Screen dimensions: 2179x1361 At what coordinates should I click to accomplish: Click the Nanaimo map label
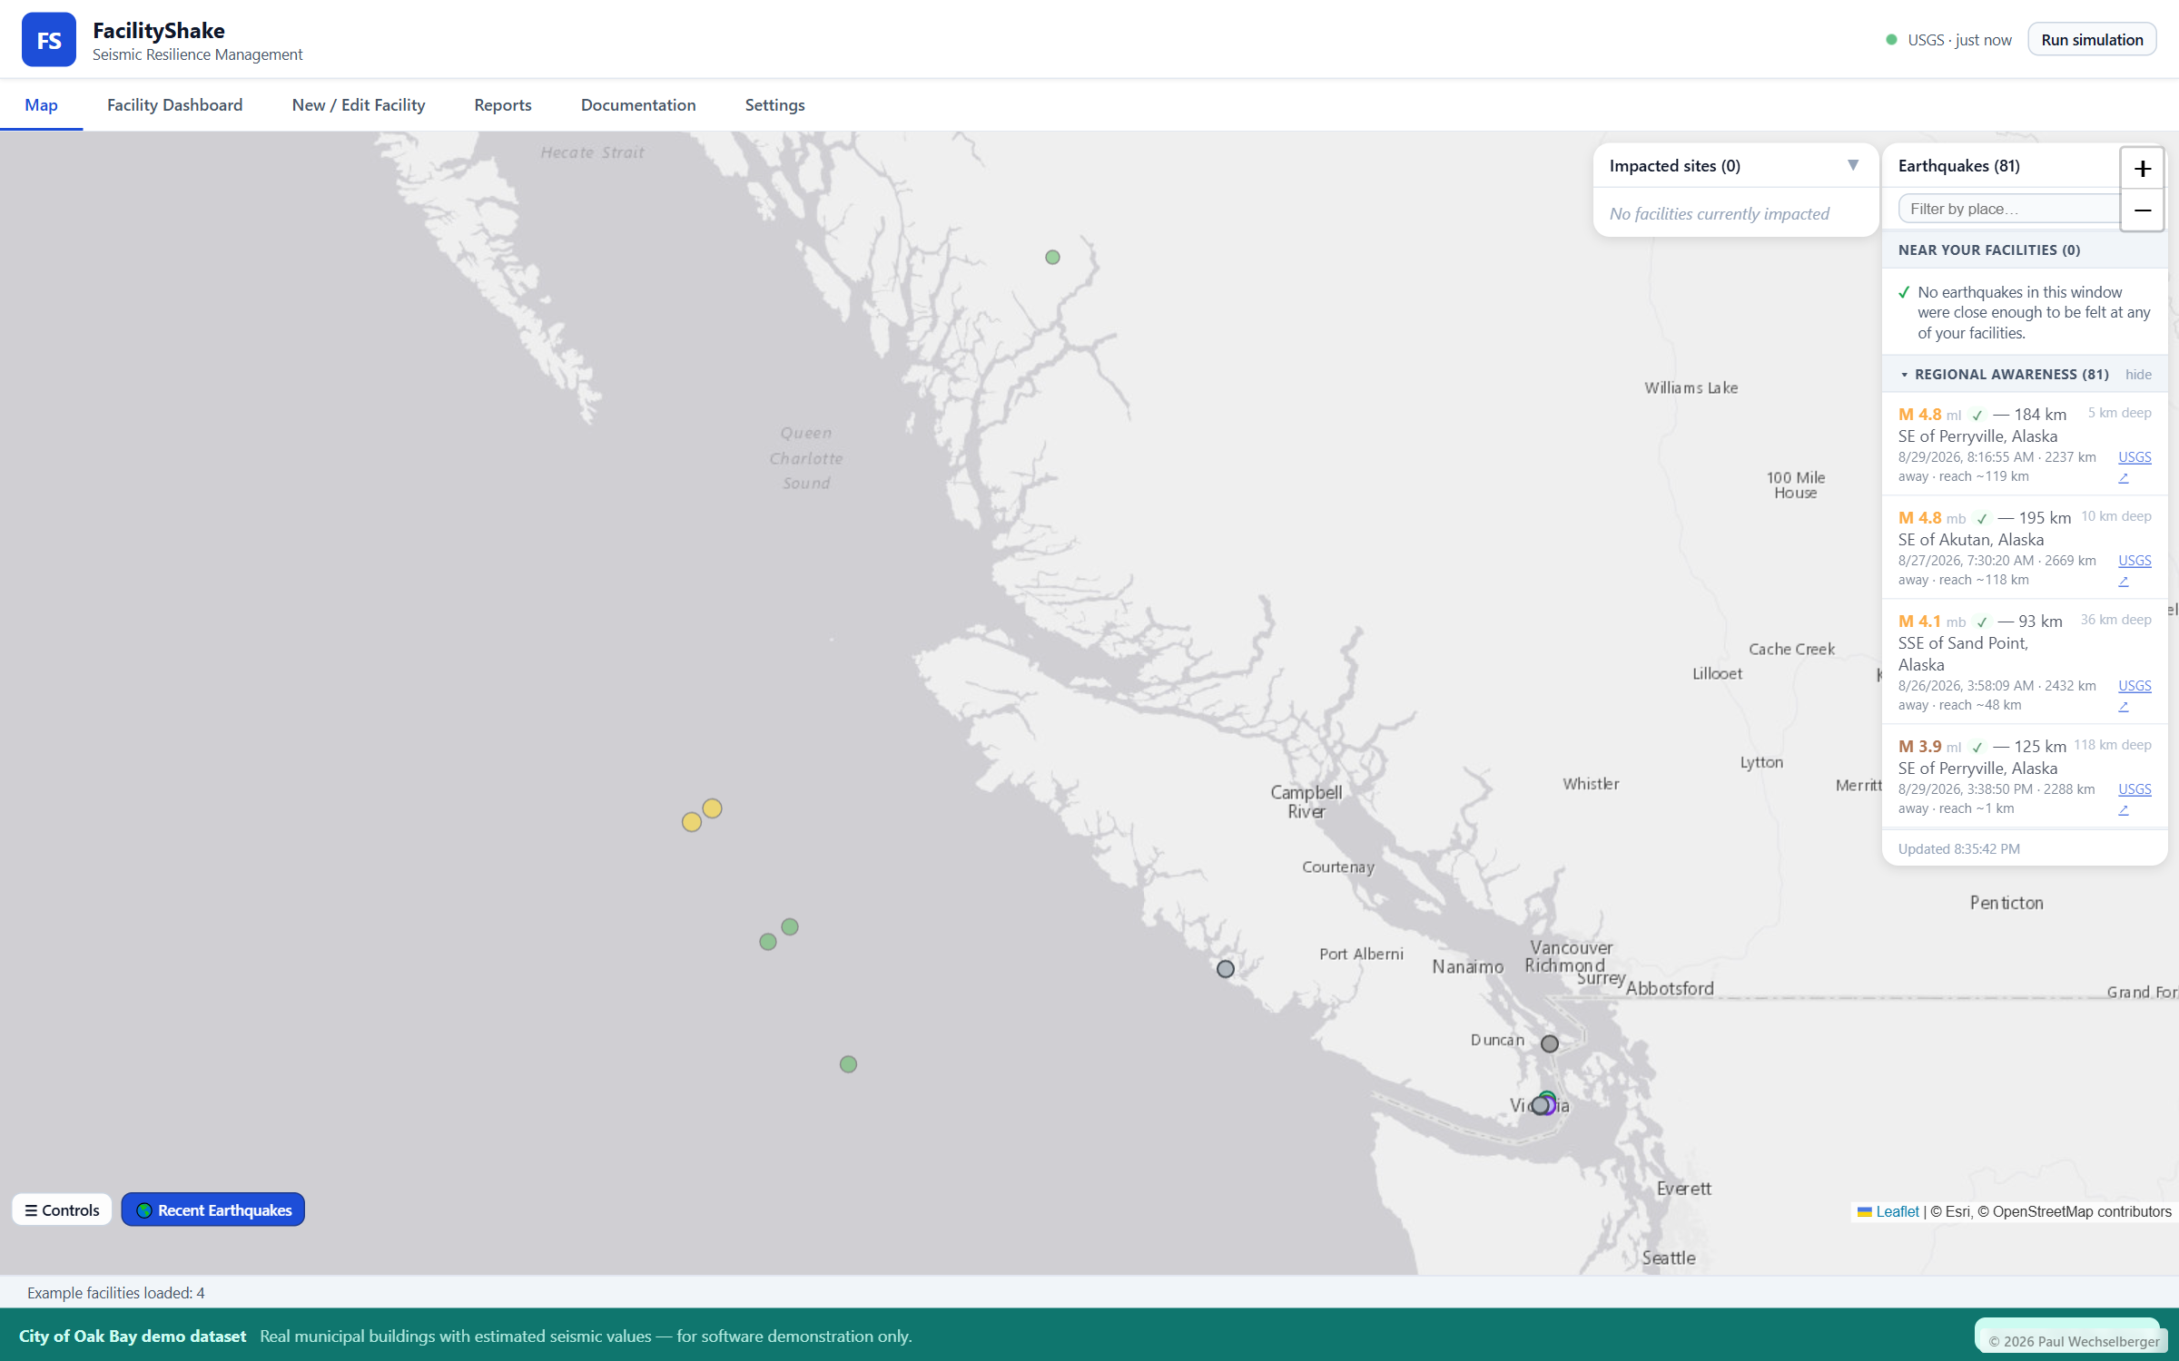(1468, 967)
